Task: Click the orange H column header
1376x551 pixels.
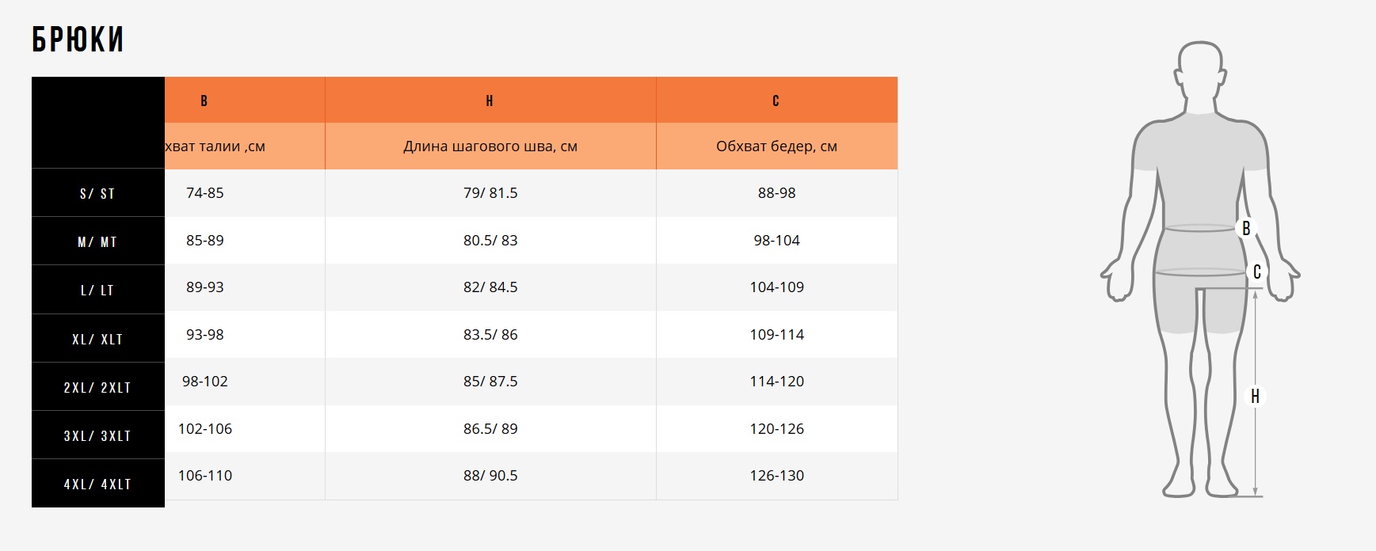Action: (x=490, y=101)
